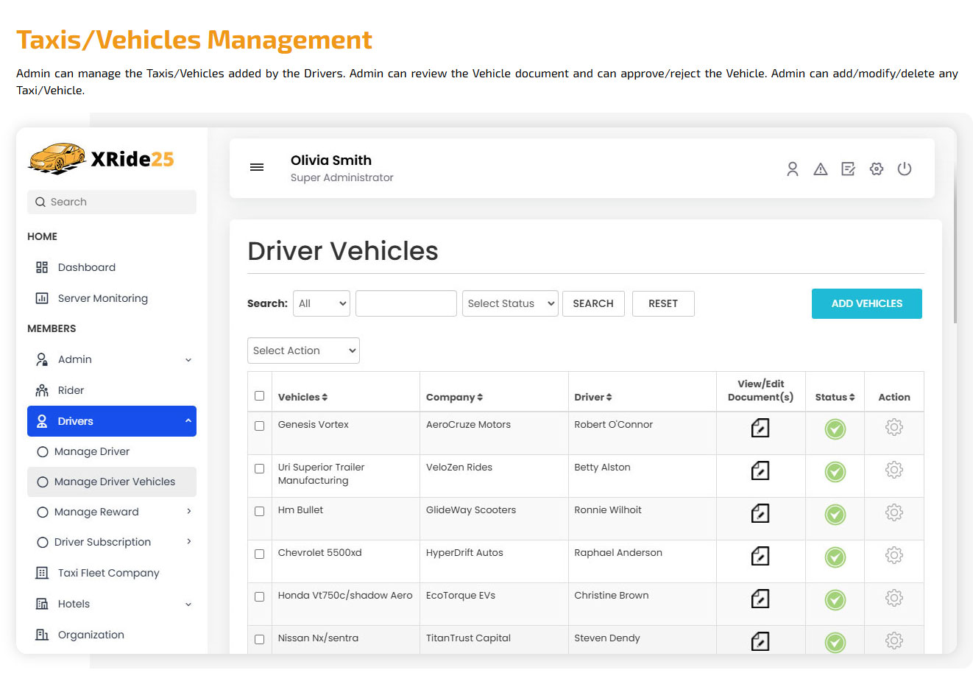973x698 pixels.
Task: Open action gear for Uri Superior Trailer
Action: pyautogui.click(x=894, y=470)
